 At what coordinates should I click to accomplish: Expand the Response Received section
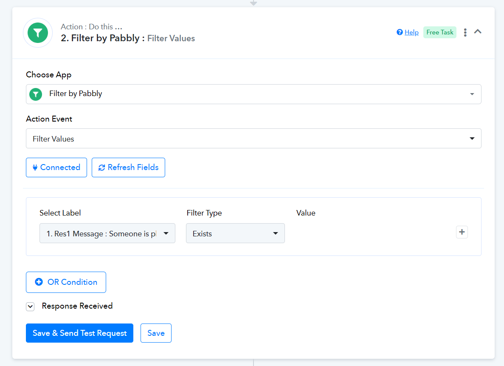coord(30,306)
